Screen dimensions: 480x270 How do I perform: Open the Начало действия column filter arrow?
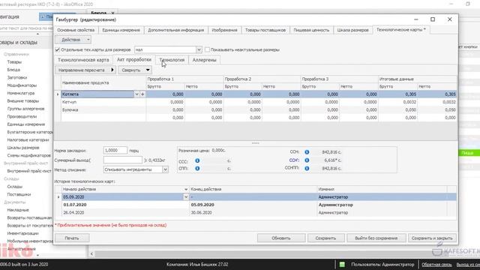(186, 190)
